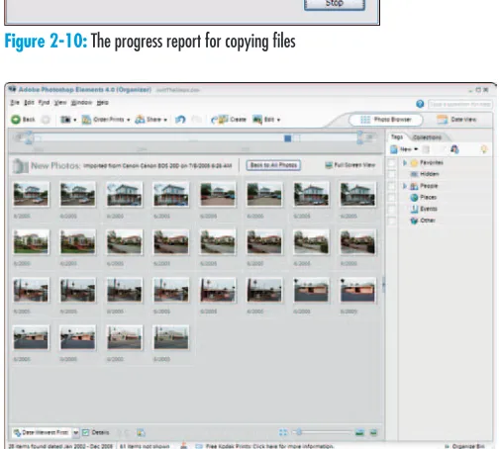This screenshot has height=449, width=499.
Task: Open the Find menu
Action: (44, 103)
